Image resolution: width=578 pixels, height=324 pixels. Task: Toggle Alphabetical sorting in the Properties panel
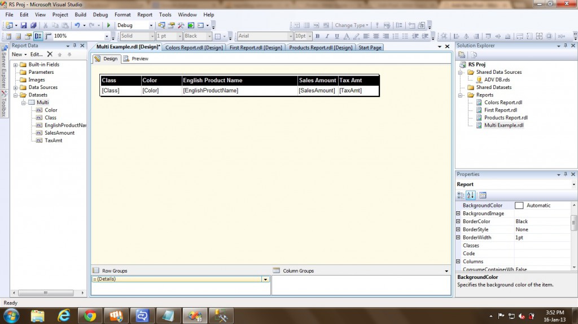pos(471,196)
